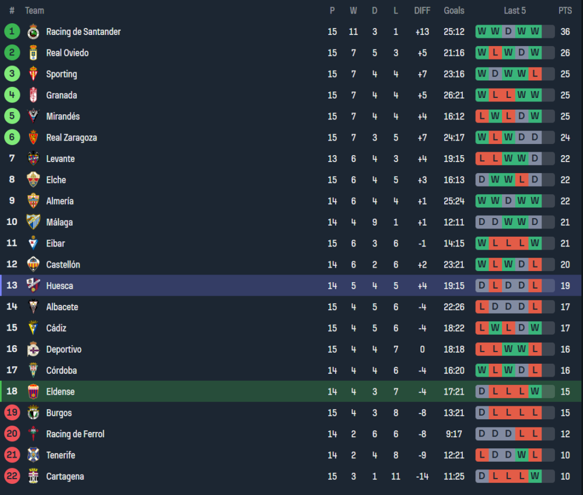Image resolution: width=583 pixels, height=495 pixels.
Task: Select the Levante team name
Action: coord(61,159)
